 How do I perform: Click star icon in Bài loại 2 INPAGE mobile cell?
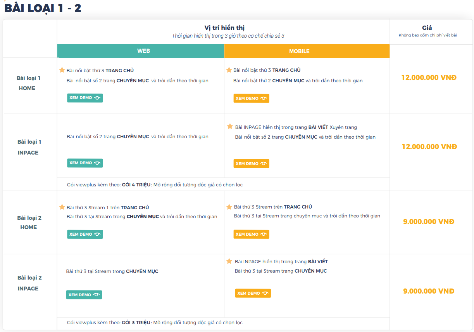point(229,261)
